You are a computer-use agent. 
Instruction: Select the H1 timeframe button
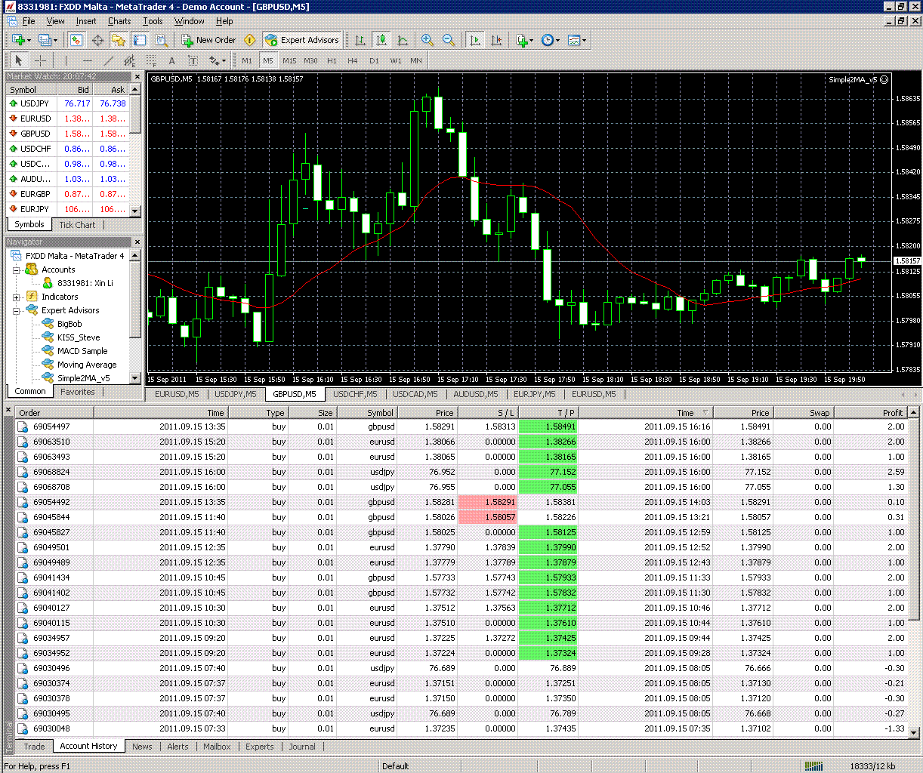[x=332, y=60]
